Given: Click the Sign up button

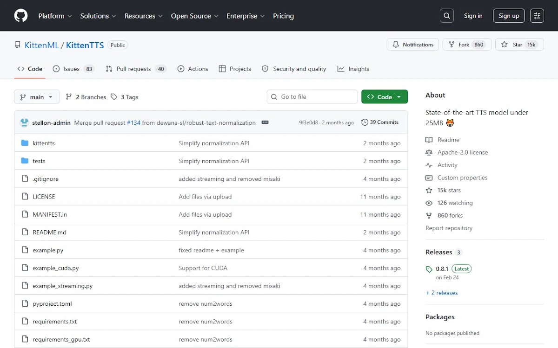Looking at the screenshot, I should click(x=509, y=16).
